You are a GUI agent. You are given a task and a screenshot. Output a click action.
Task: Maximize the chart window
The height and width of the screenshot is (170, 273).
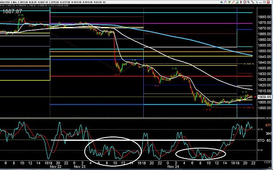[x=264, y=2]
